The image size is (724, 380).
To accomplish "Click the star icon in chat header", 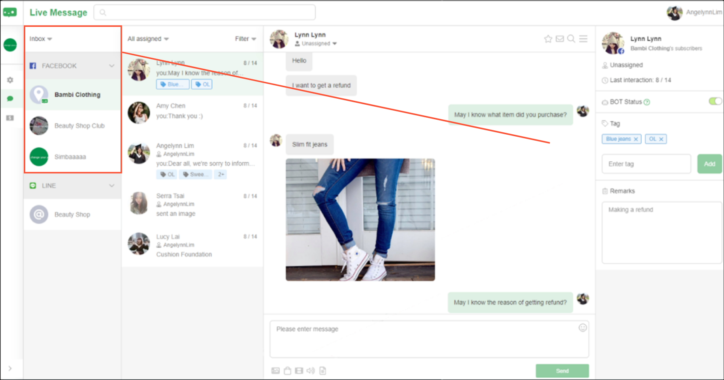I will 548,39.
